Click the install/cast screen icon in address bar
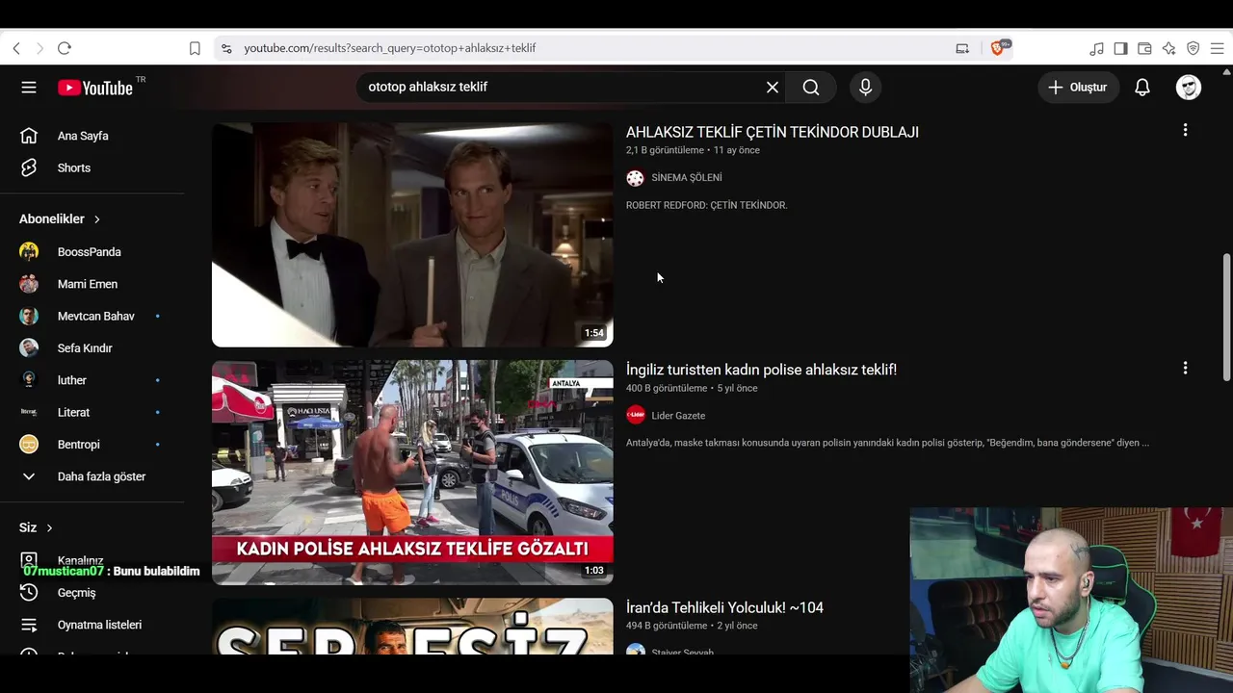The height and width of the screenshot is (693, 1233). 962,48
